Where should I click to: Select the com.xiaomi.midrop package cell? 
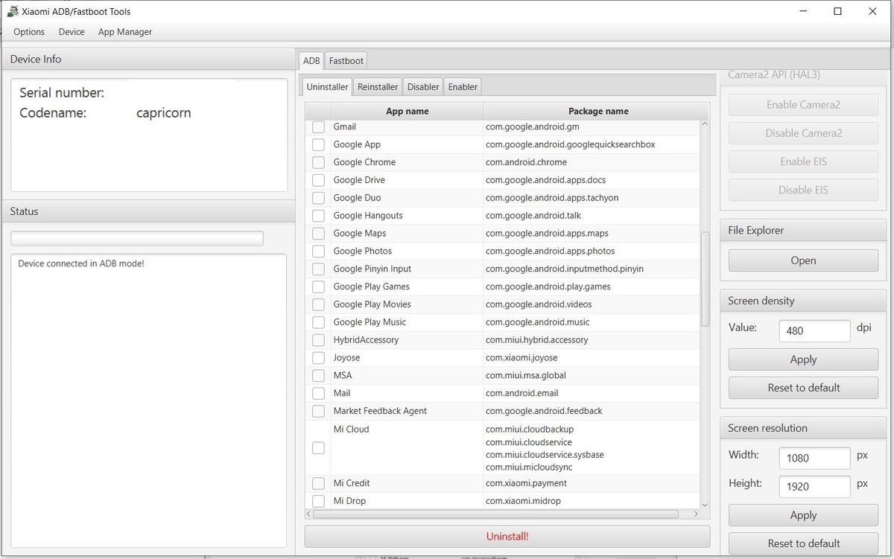[x=592, y=501]
